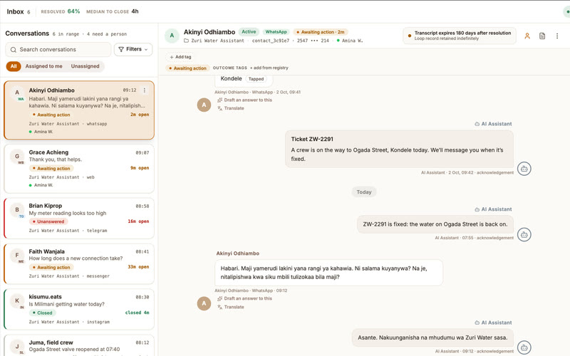Click the bot icon beside Ticket ZW-2291 message
The image size is (570, 356).
pos(524,169)
